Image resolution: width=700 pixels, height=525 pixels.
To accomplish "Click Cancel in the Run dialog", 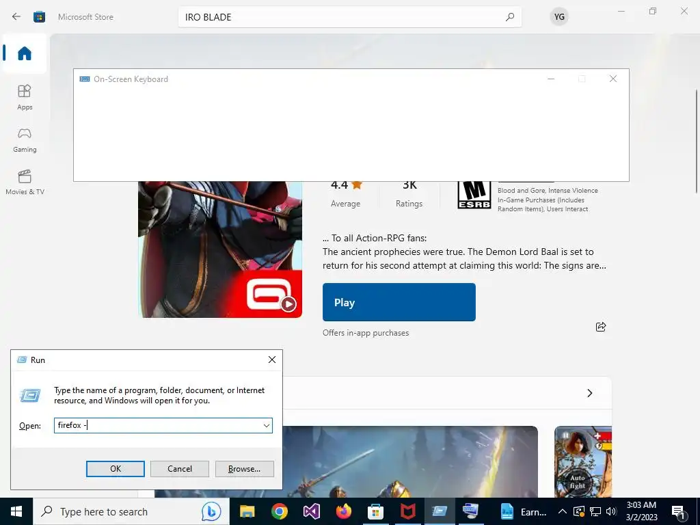I will tap(180, 469).
